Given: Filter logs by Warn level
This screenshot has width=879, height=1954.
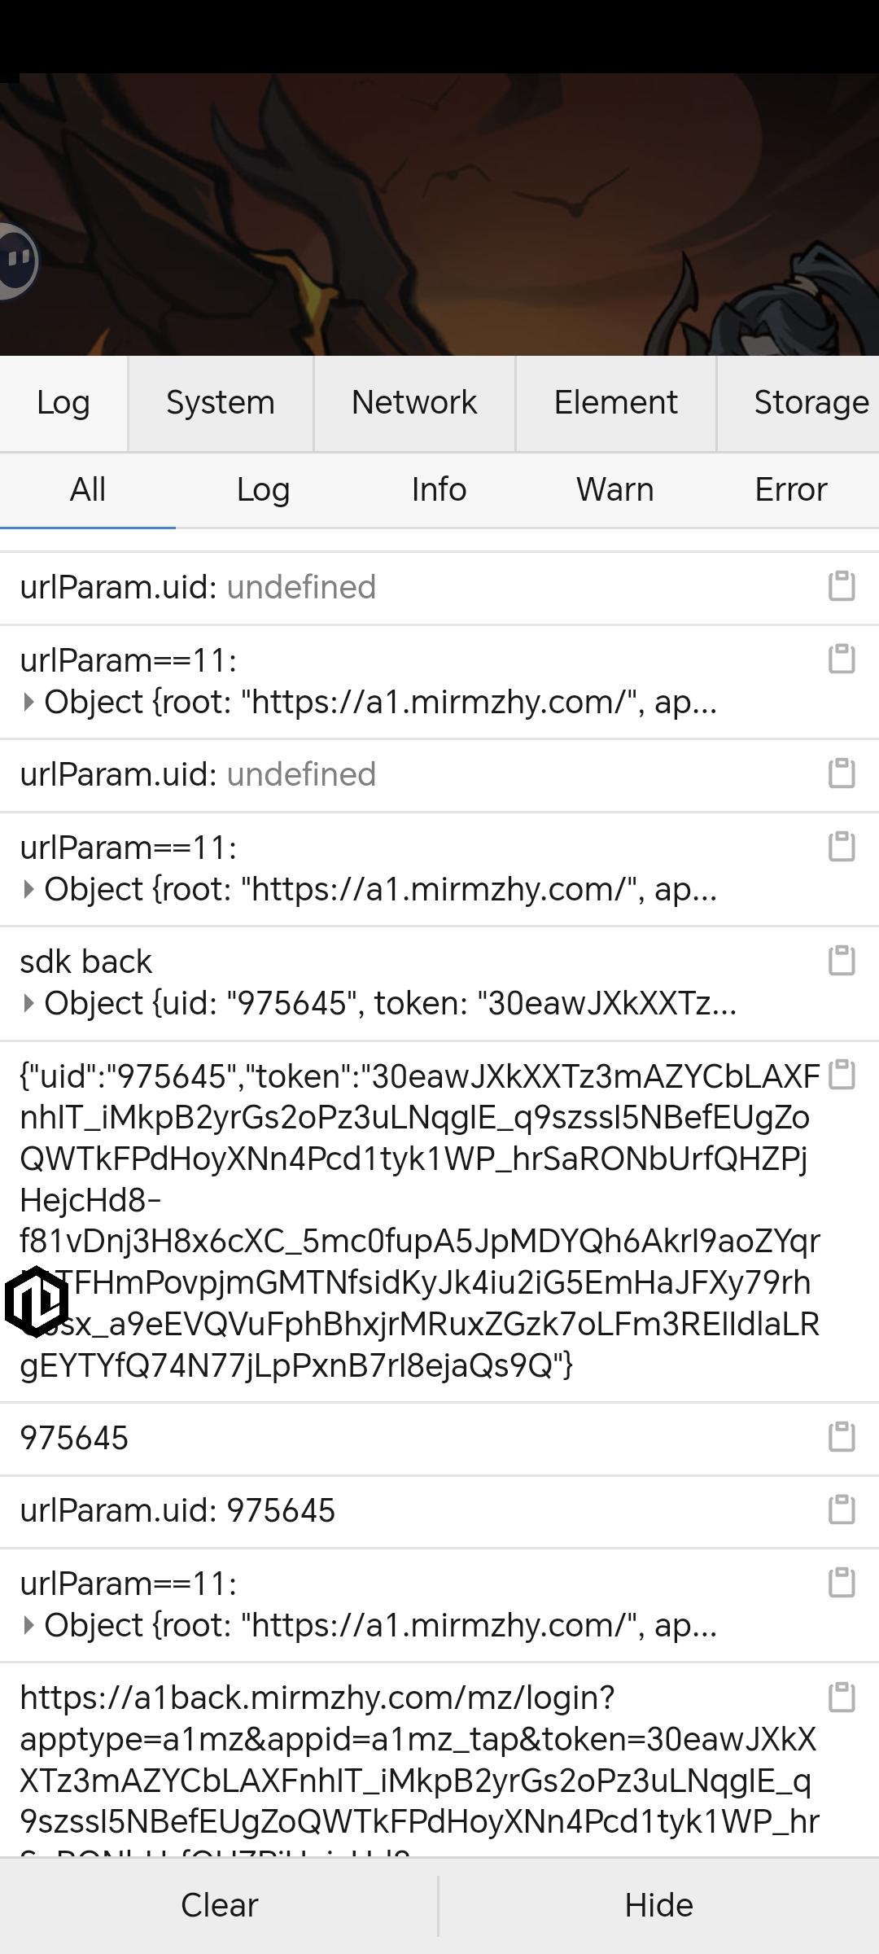Looking at the screenshot, I should coord(615,490).
